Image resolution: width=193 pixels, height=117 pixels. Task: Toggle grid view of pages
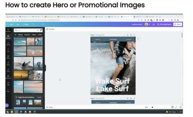pyautogui.click(x=172, y=107)
